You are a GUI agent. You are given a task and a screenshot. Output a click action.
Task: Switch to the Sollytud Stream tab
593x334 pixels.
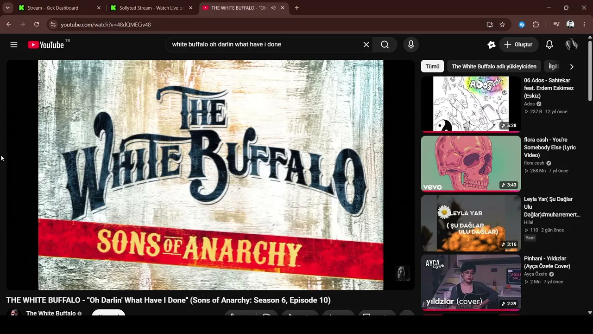tap(151, 8)
